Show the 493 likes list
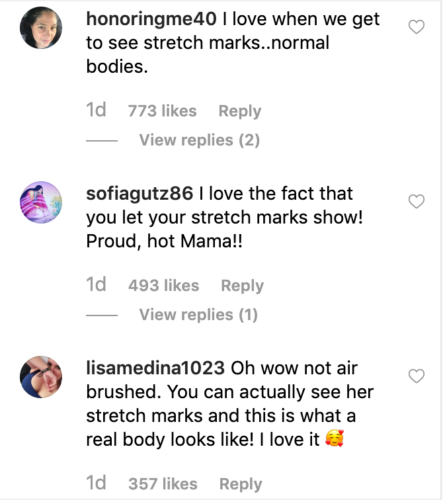The image size is (443, 500). pos(164,286)
